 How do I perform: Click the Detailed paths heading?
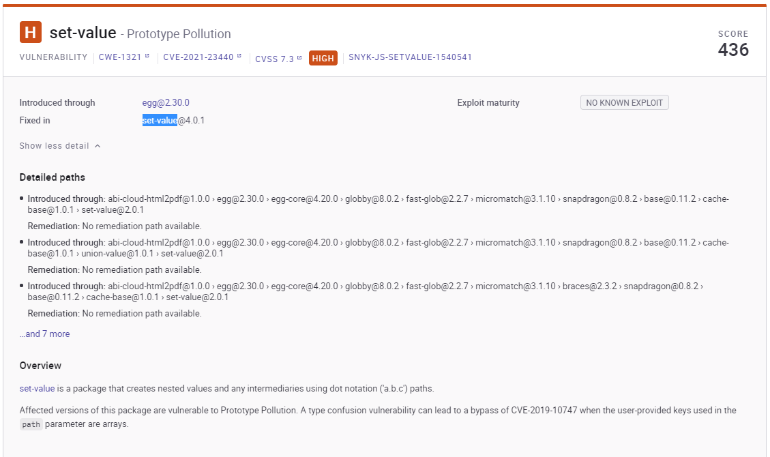[x=52, y=177]
